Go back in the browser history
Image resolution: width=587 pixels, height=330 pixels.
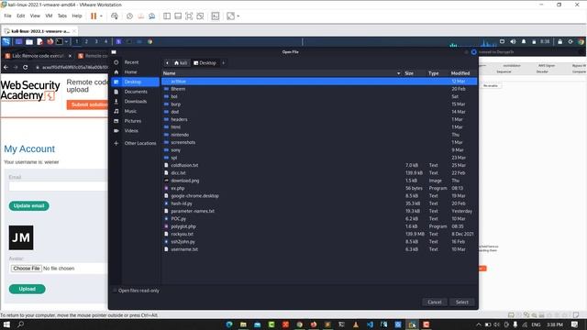6,67
